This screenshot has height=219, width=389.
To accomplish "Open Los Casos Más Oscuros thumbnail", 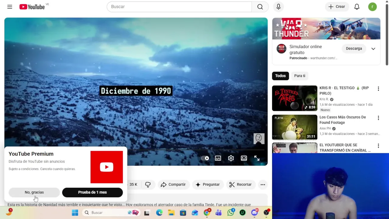I will coord(294,127).
